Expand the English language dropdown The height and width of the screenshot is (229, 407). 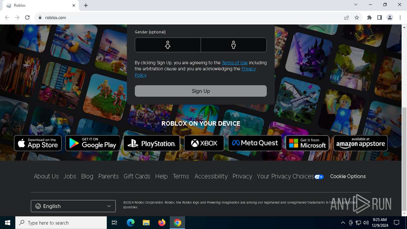73,206
